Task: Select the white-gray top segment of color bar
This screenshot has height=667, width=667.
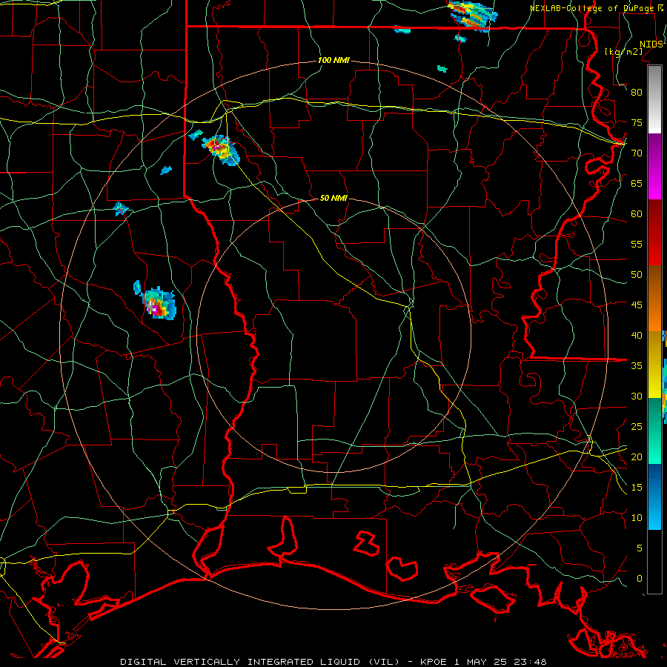Action: point(654,99)
